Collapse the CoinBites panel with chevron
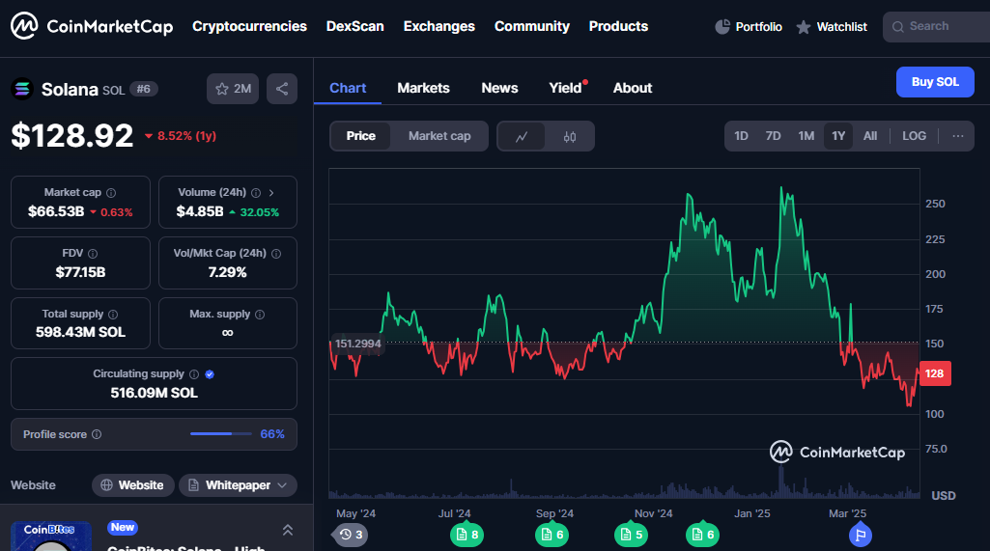This screenshot has width=990, height=551. (288, 530)
